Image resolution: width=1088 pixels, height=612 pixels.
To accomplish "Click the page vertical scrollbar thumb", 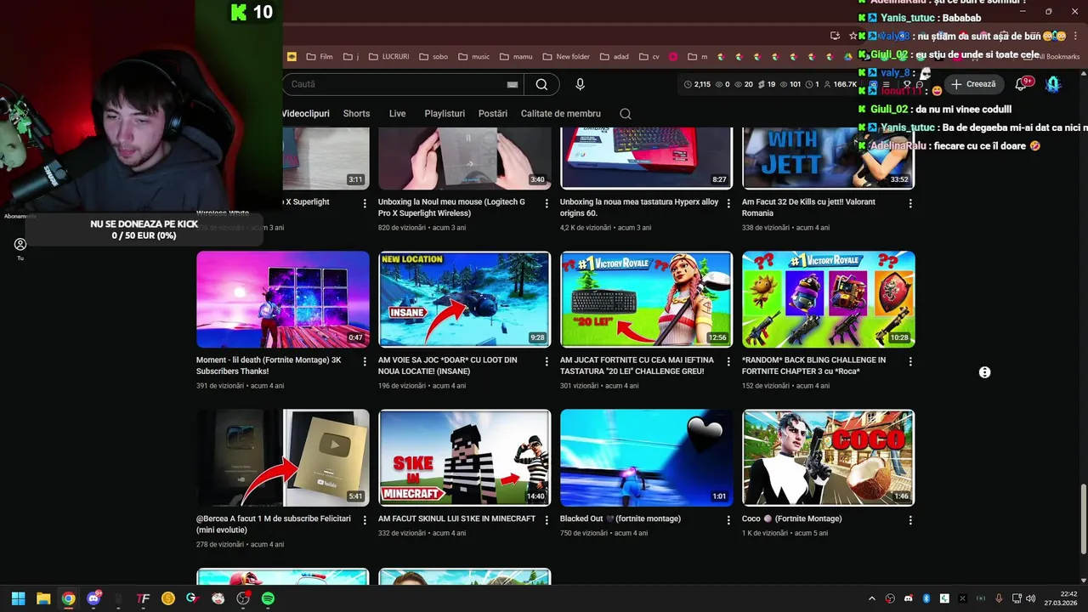I will (x=1083, y=518).
